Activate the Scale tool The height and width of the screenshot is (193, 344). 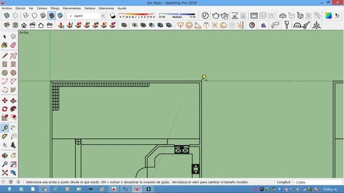5,117
